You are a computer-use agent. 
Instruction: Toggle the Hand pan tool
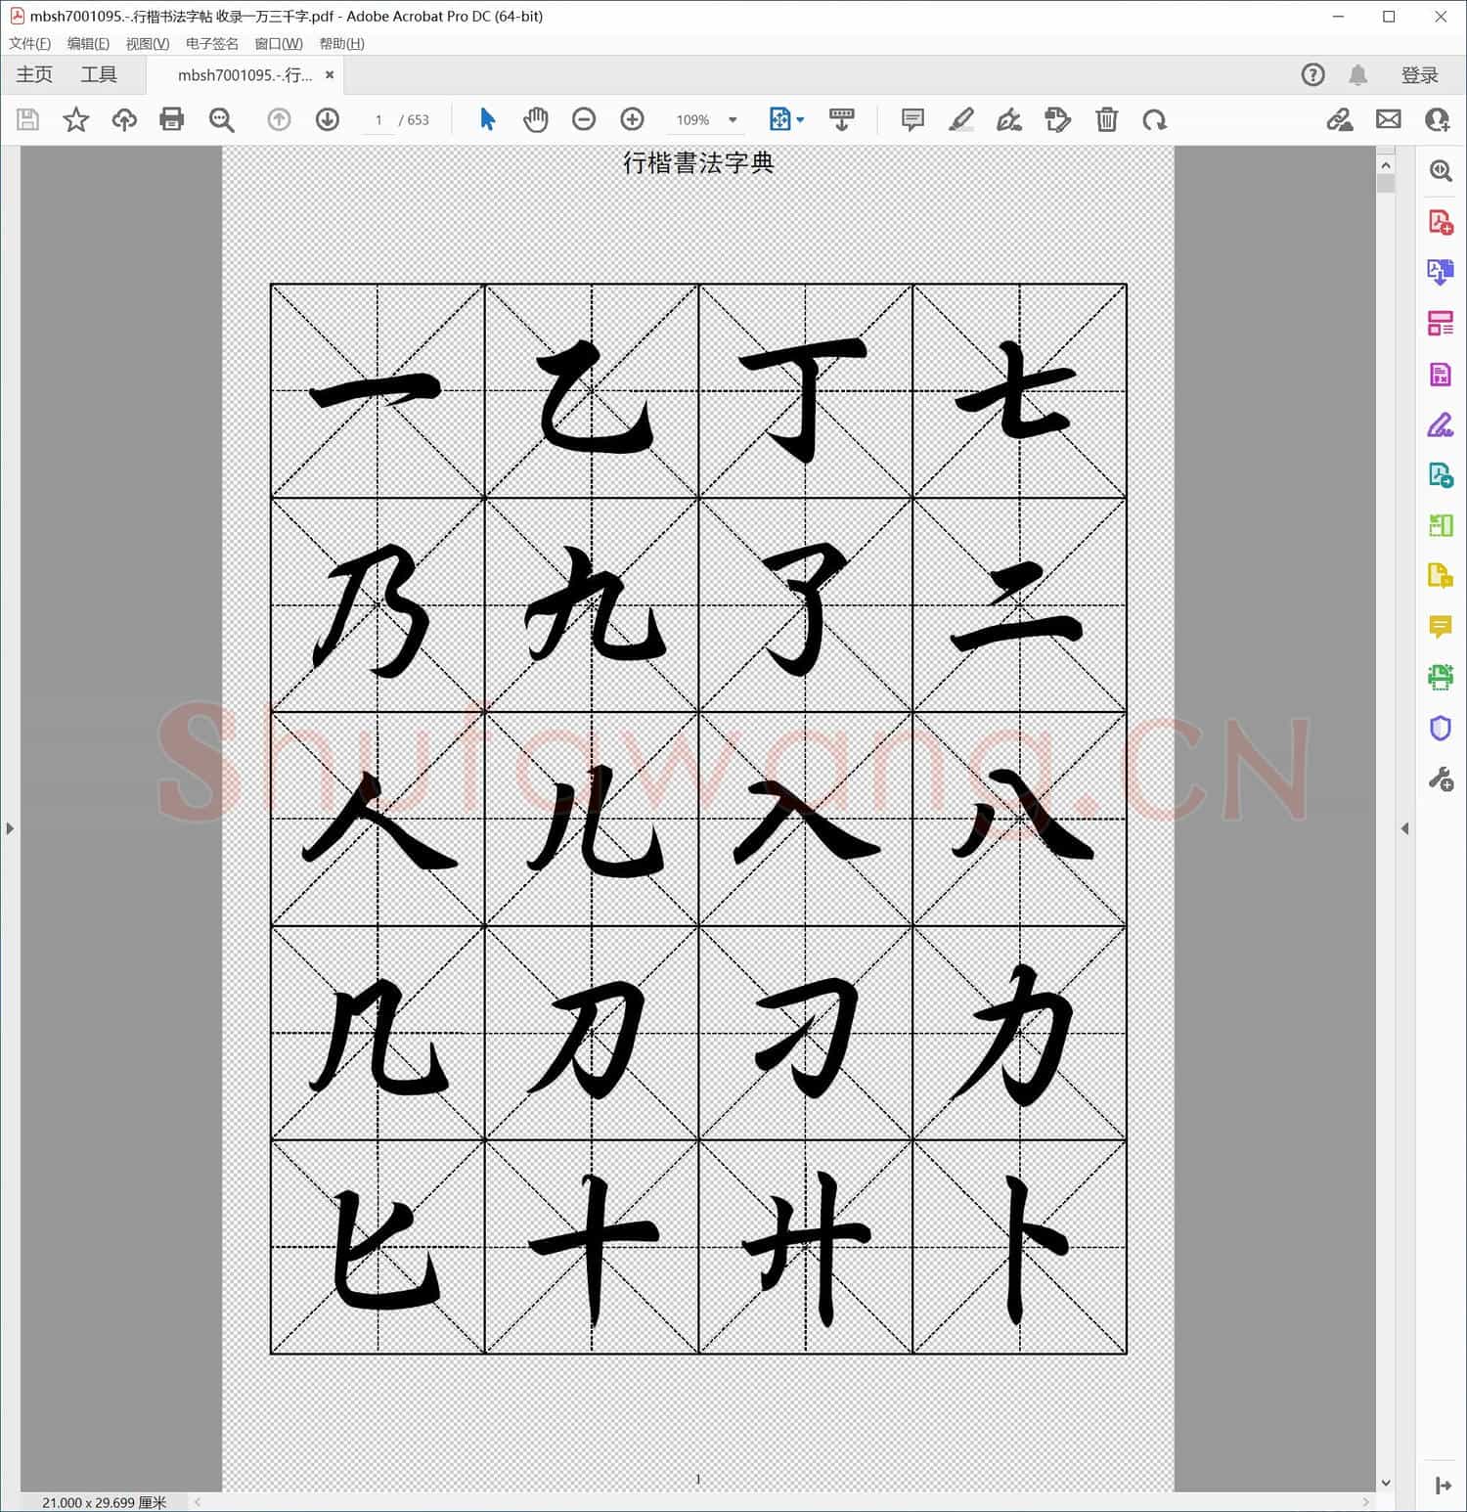click(536, 119)
